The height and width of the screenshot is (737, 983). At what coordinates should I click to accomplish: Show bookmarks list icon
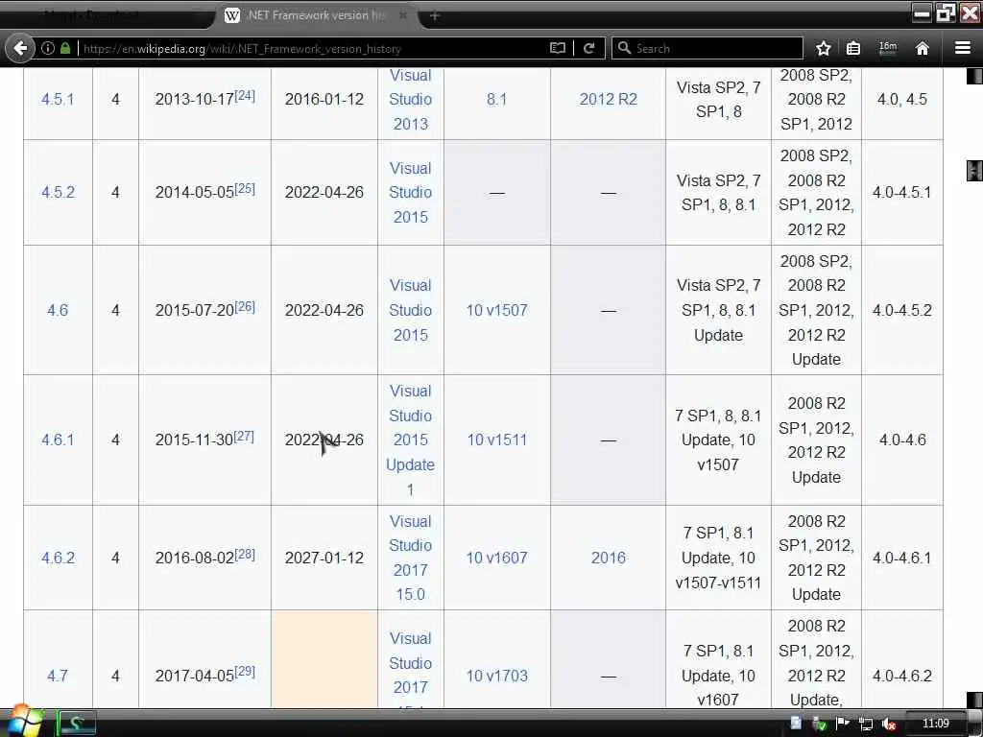pyautogui.click(x=853, y=48)
